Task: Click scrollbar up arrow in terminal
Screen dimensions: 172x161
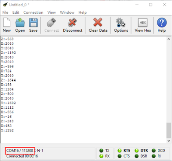Action: tap(169, 39)
